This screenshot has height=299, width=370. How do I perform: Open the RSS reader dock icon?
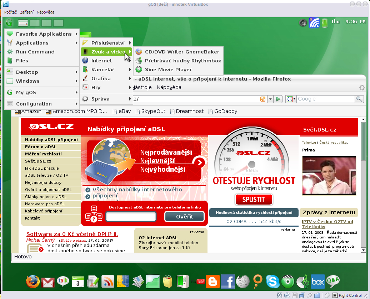107,282
